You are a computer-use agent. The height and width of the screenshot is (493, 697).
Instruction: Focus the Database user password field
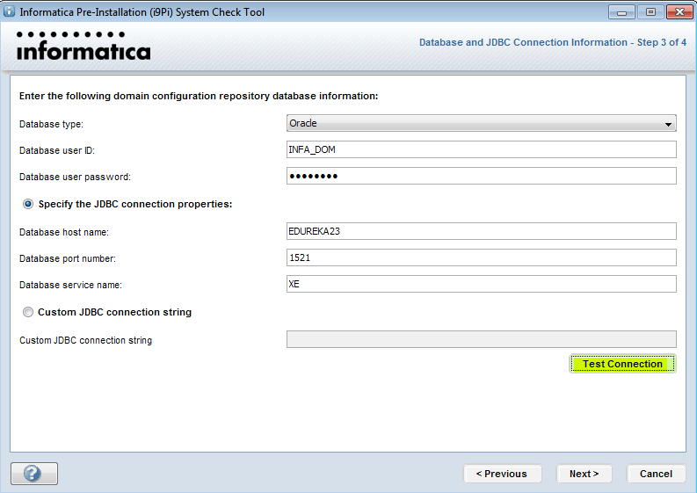pyautogui.click(x=482, y=176)
